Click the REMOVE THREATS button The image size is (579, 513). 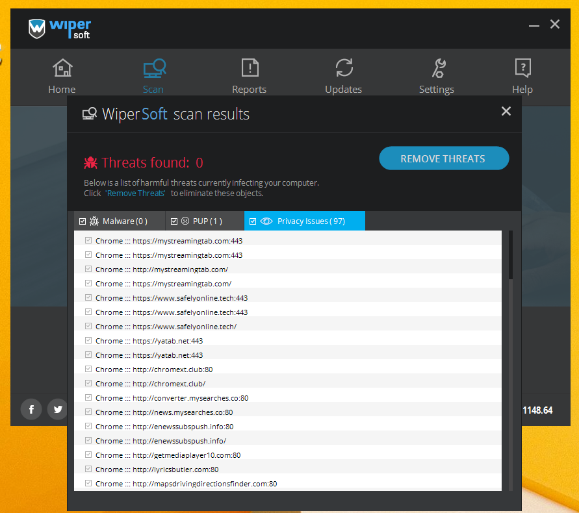click(x=444, y=158)
